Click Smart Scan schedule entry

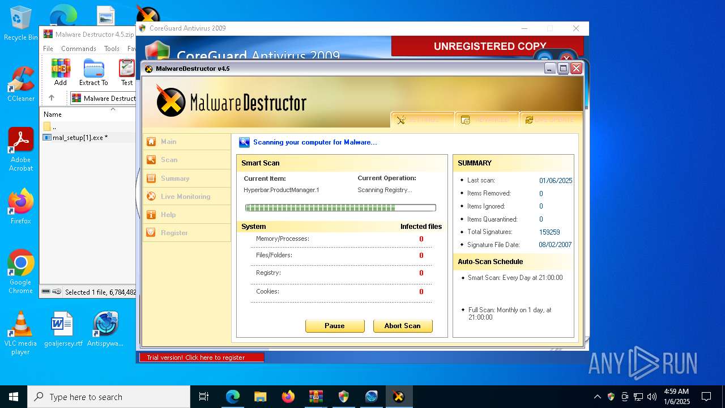click(x=515, y=278)
